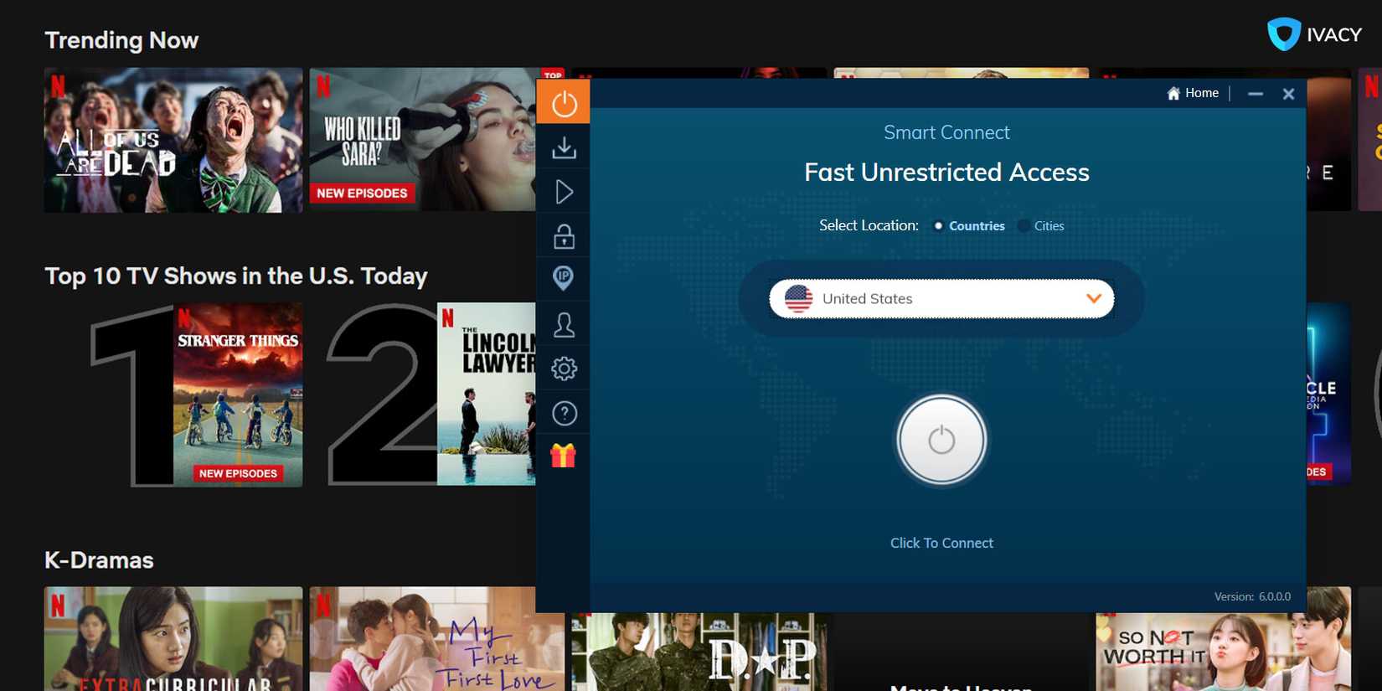Click the Home icon in Ivacy title bar
This screenshot has height=691, width=1382.
click(x=1173, y=93)
